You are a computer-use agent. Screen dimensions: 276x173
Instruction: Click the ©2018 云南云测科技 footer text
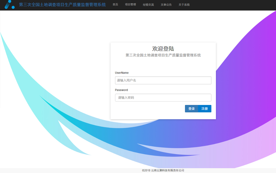(x=163, y=170)
